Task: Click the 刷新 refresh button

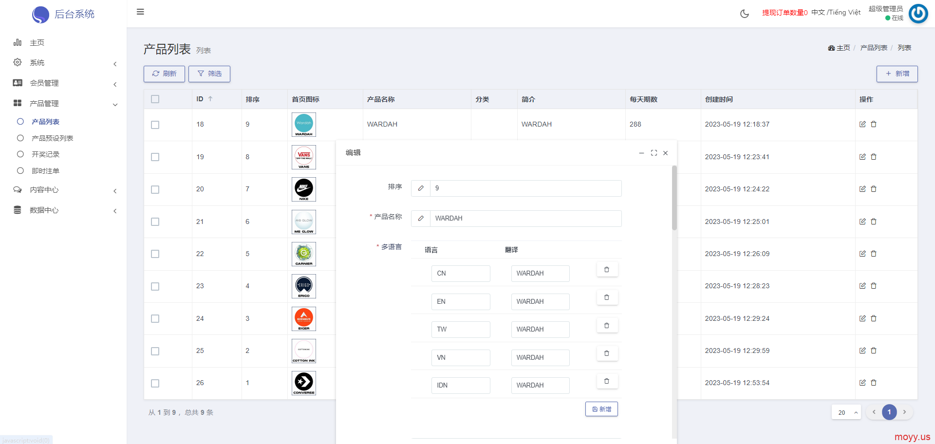Action: tap(164, 74)
